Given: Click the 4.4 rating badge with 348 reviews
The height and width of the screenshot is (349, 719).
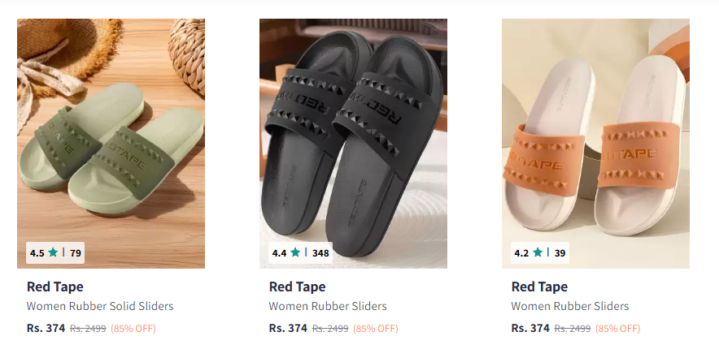Looking at the screenshot, I should pos(300,252).
